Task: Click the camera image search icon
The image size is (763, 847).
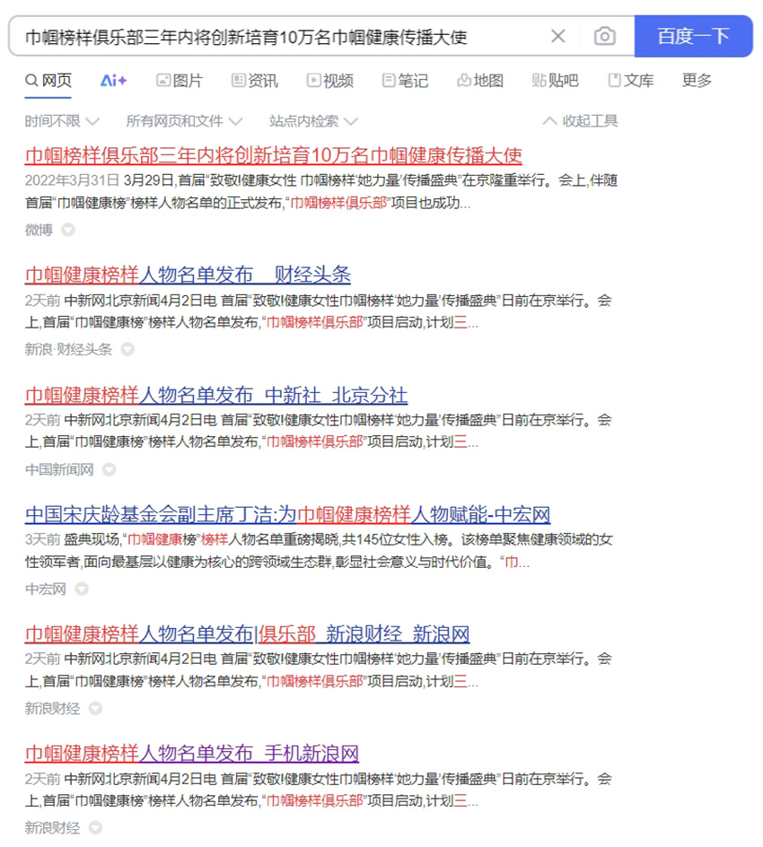Action: tap(605, 36)
